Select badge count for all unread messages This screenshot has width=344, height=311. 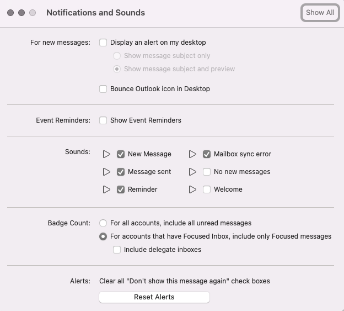click(x=103, y=223)
